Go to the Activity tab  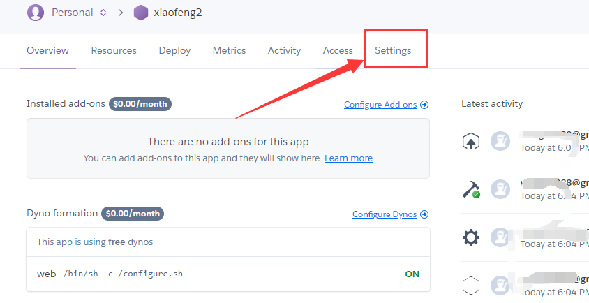coord(284,51)
